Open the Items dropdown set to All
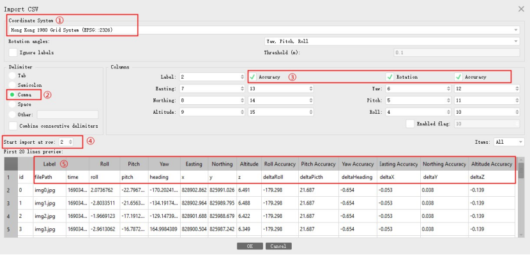Image resolution: width=530 pixels, height=255 pixels. tap(509, 142)
